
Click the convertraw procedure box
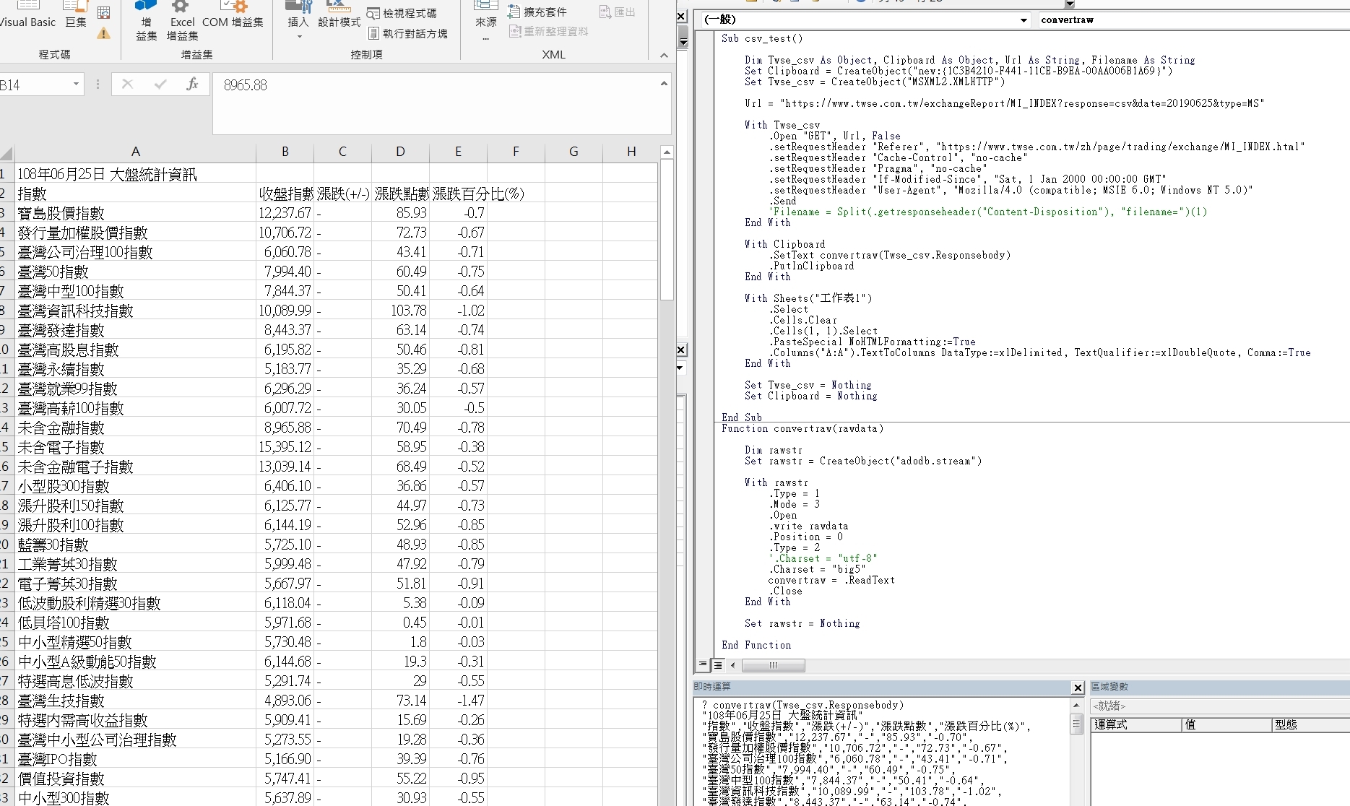click(x=1193, y=20)
